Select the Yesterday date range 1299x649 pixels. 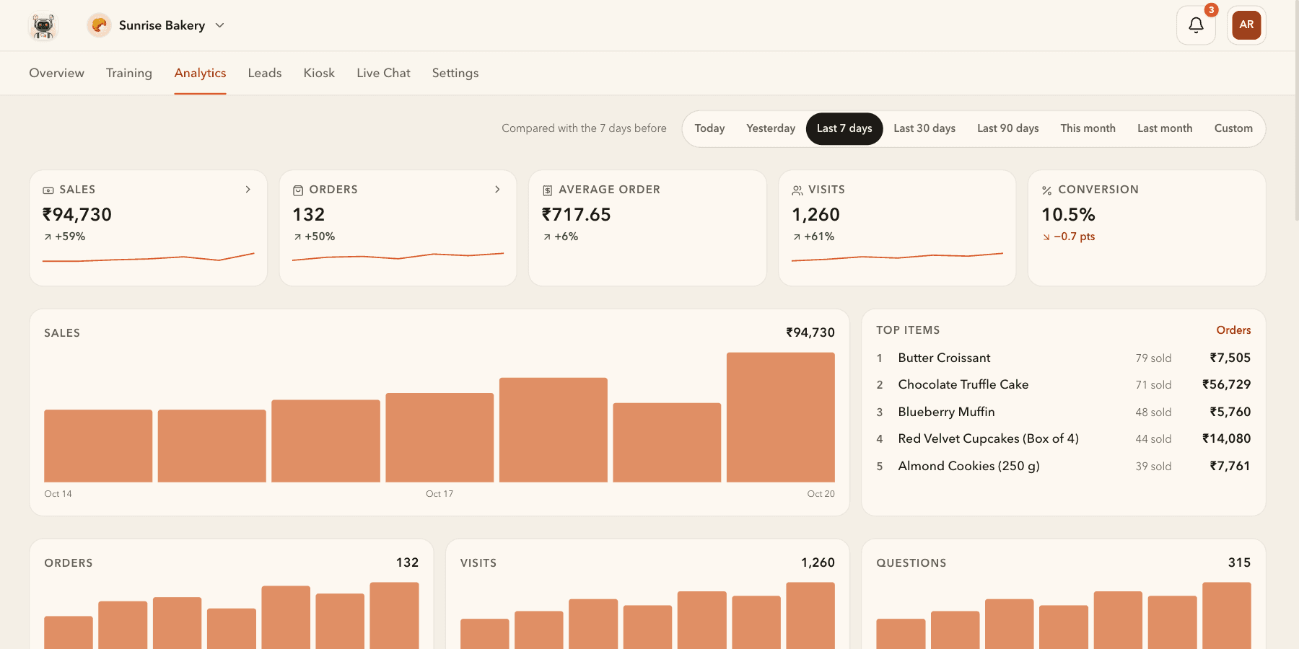coord(771,128)
